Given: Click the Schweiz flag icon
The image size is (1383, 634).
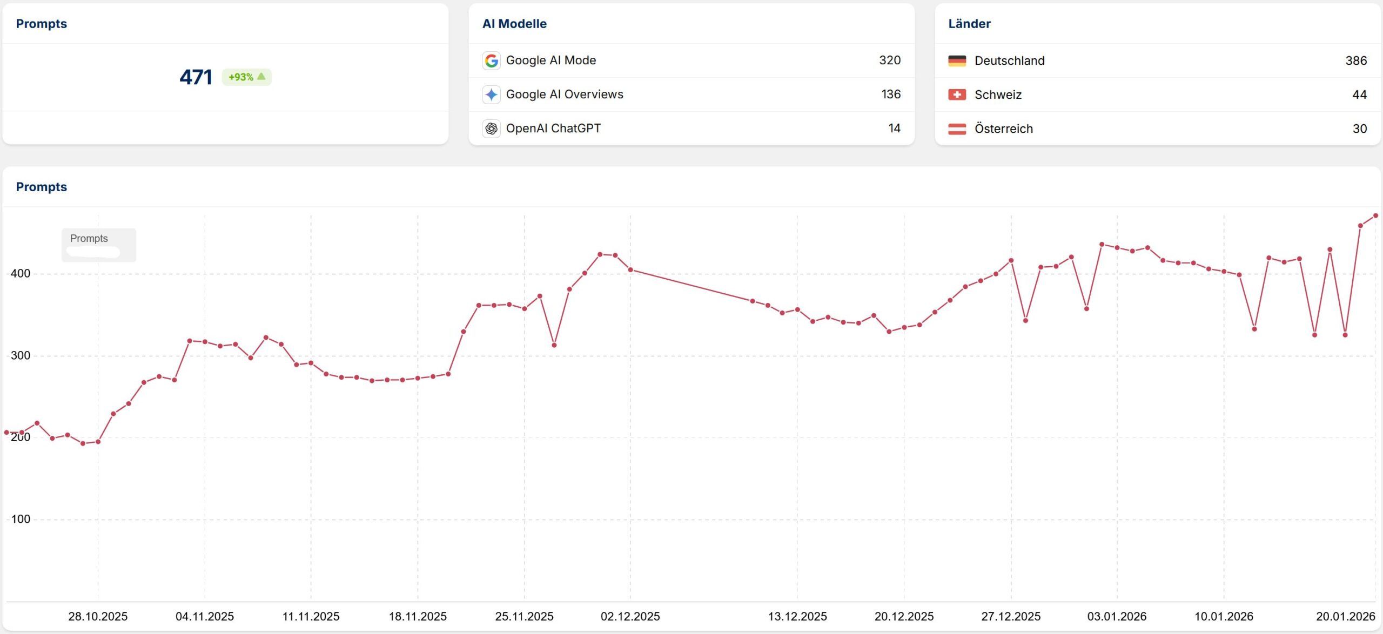Looking at the screenshot, I should 957,95.
